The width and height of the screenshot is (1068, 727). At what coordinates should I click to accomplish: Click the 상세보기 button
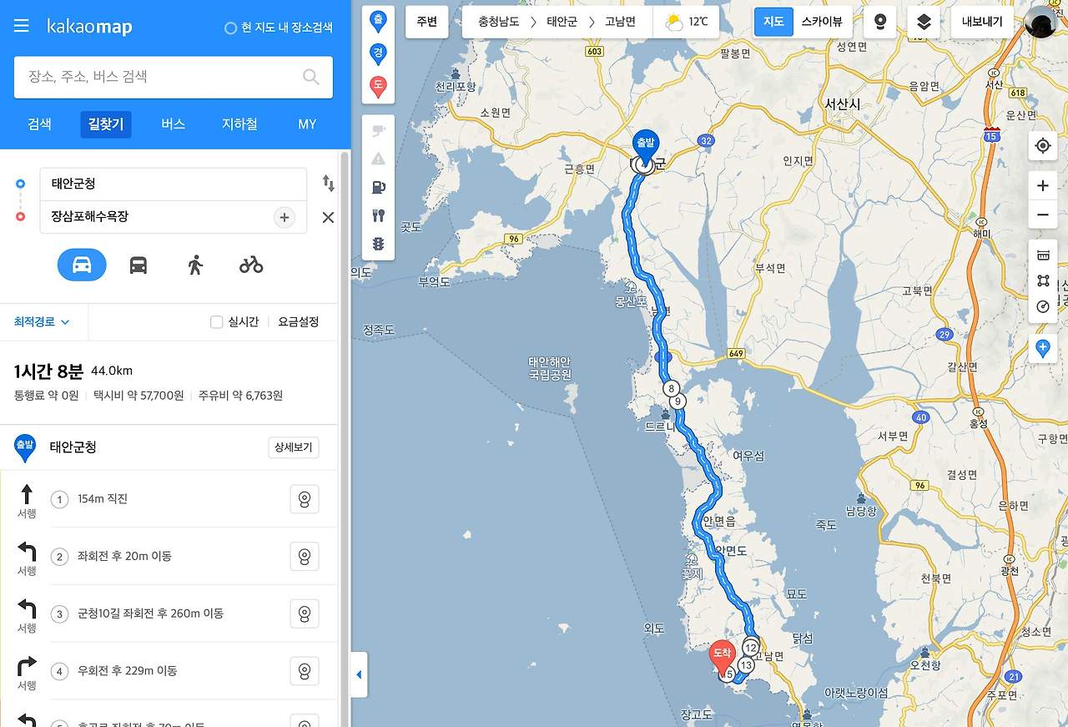[293, 447]
